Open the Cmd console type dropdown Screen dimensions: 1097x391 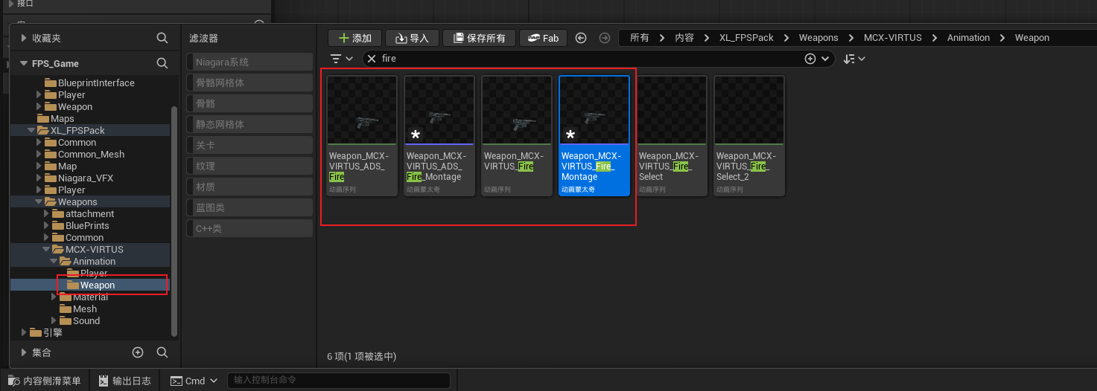(194, 381)
